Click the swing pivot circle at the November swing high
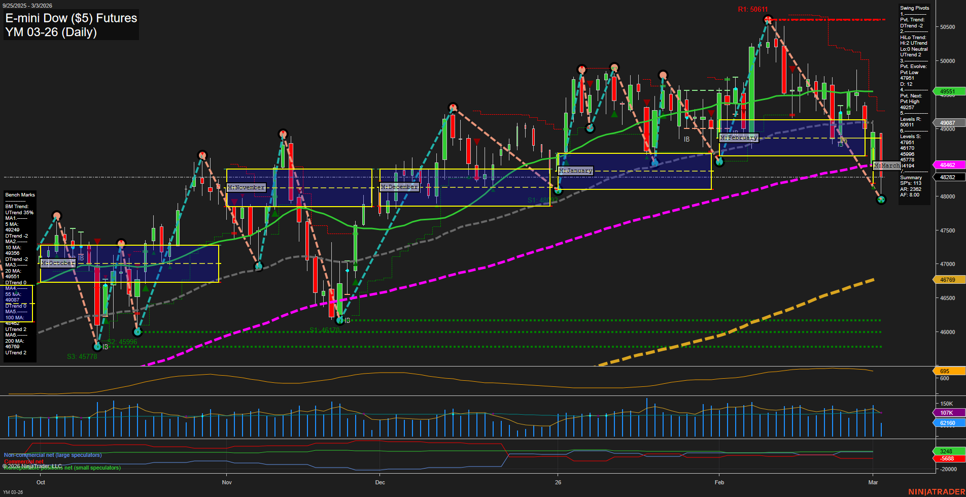 click(x=283, y=134)
